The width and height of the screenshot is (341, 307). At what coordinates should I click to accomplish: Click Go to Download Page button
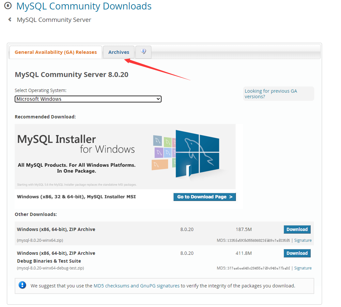(205, 197)
